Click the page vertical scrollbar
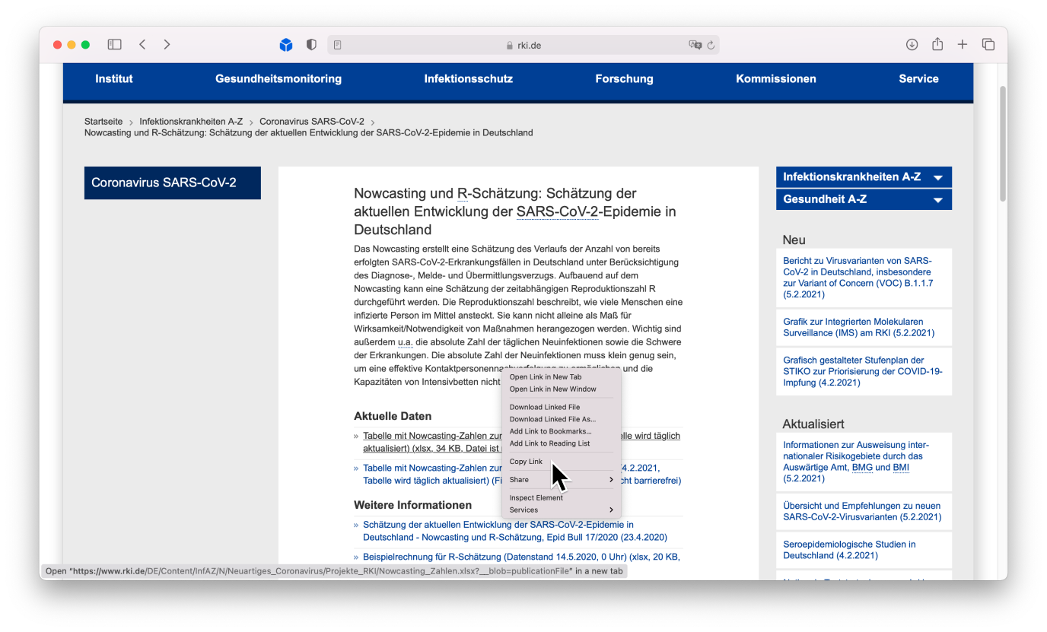This screenshot has width=1047, height=632. [1002, 145]
